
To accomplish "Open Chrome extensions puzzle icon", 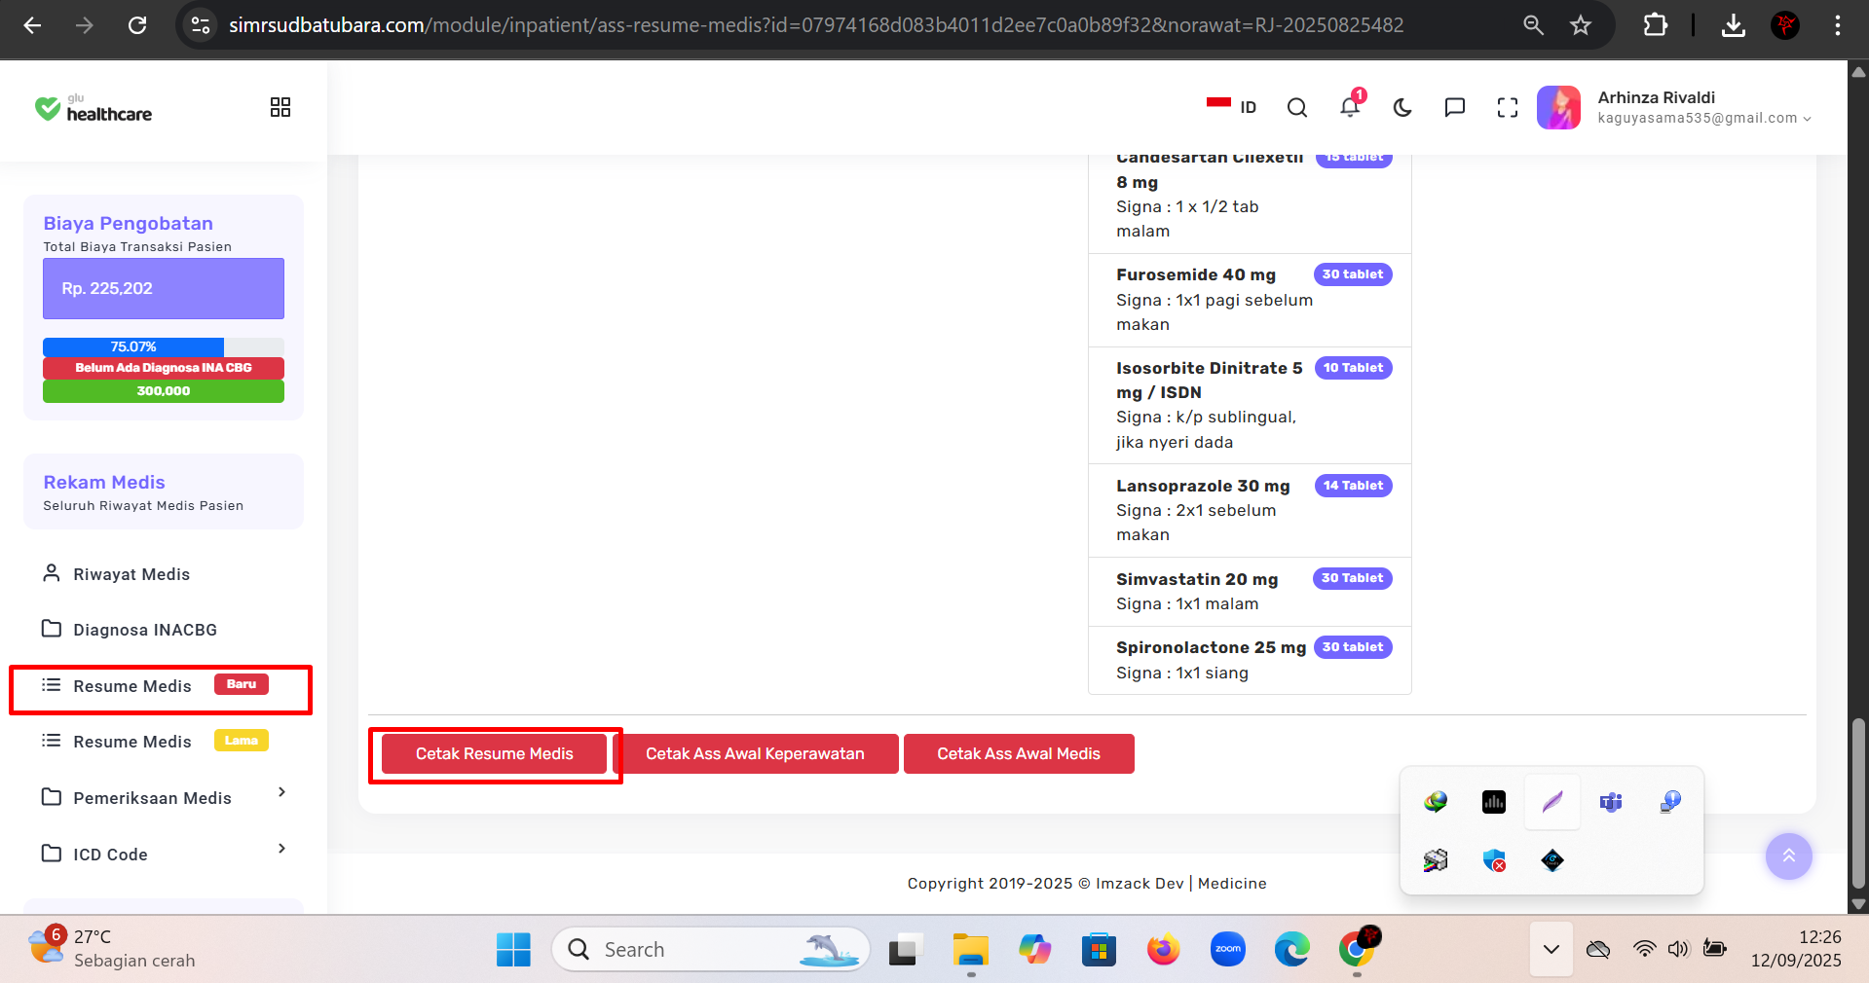I will pyautogui.click(x=1655, y=25).
